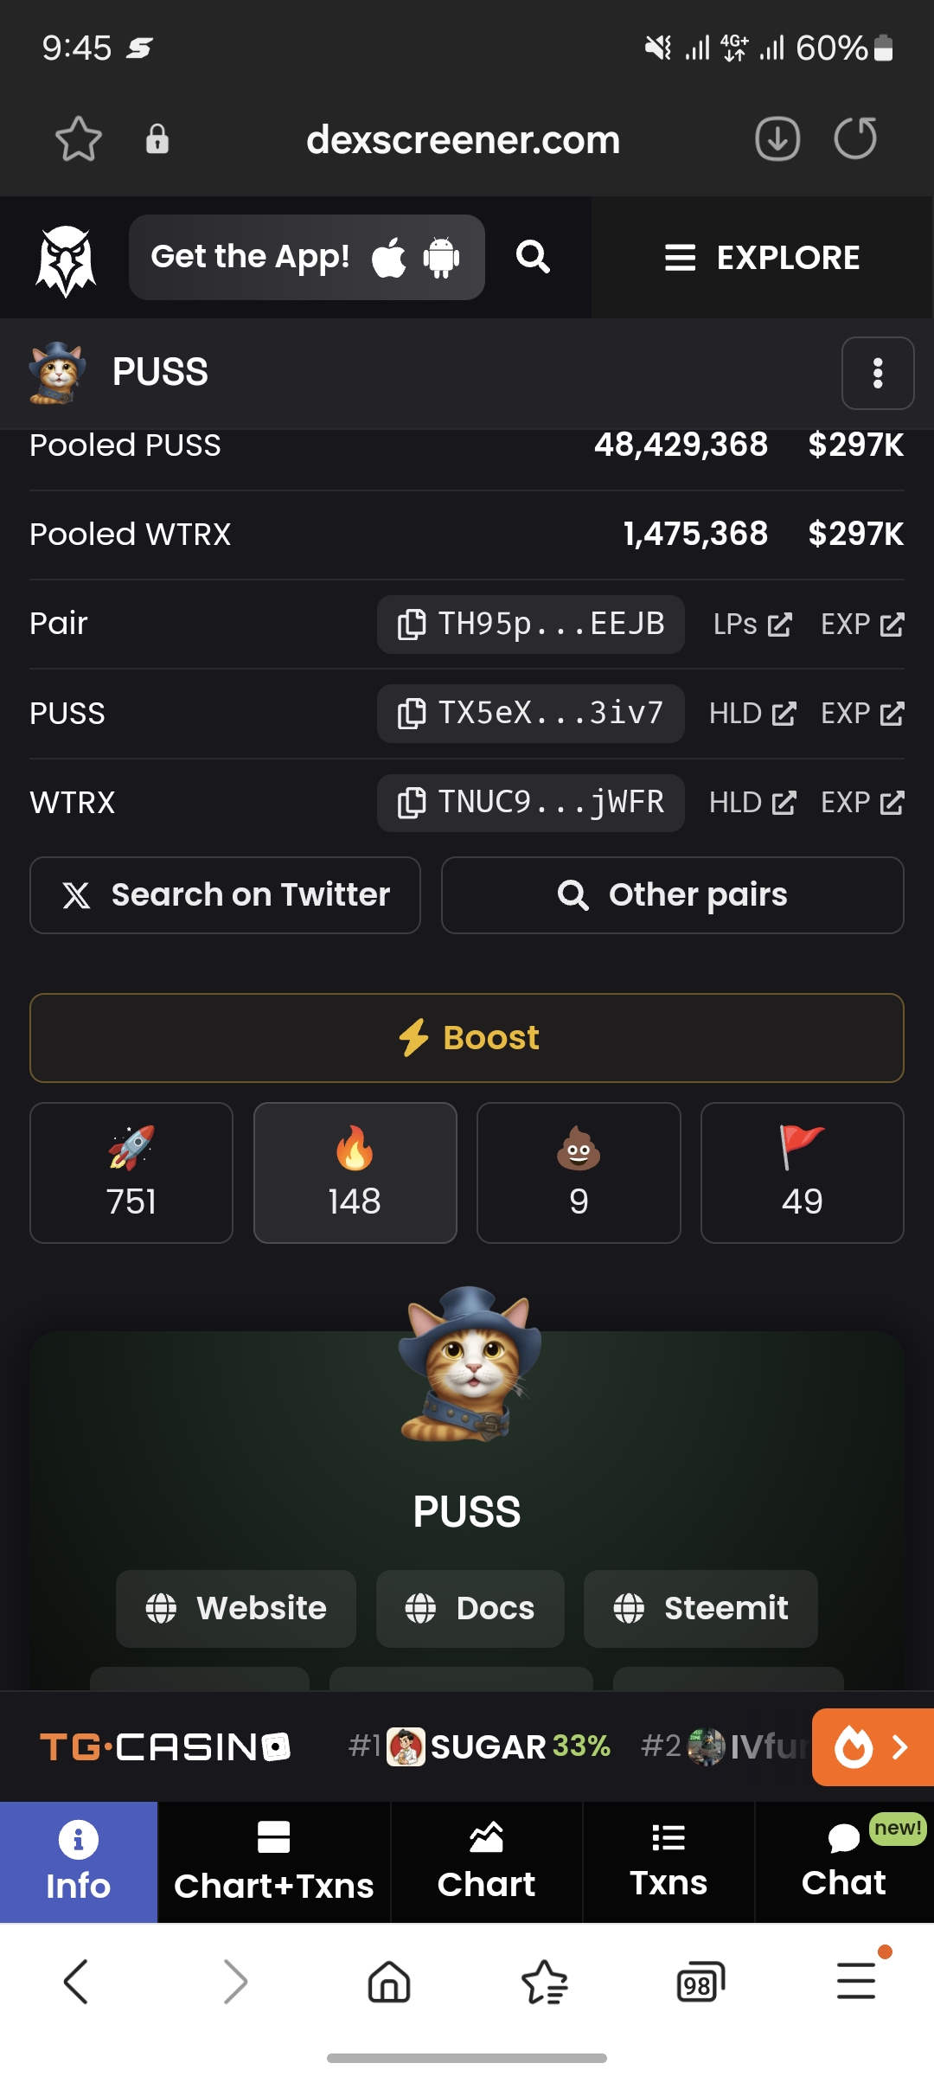Vote with the red flag reaction
This screenshot has height=2076, width=934.
(x=803, y=1172)
